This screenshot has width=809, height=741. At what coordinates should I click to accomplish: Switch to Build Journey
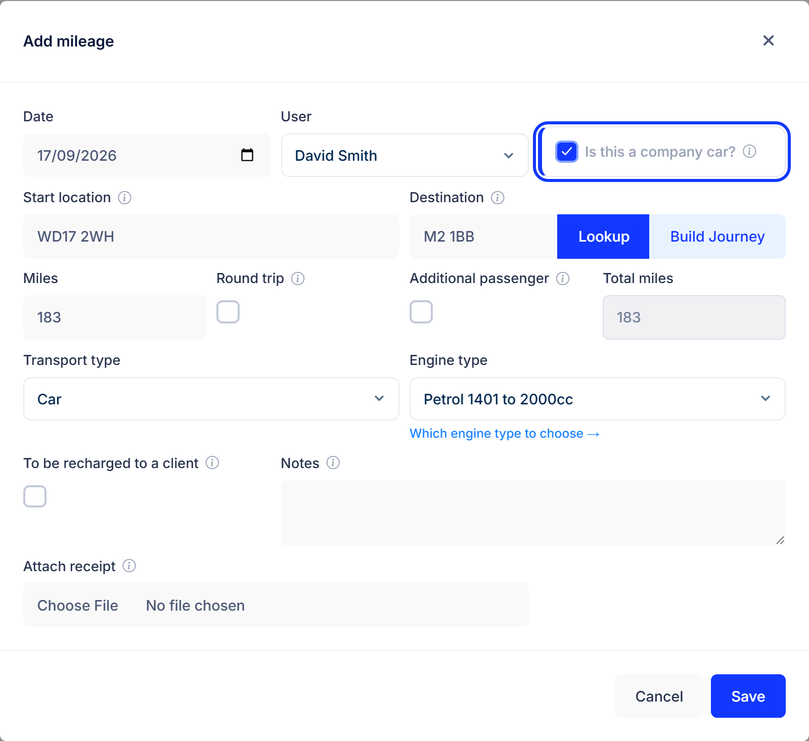pos(717,237)
